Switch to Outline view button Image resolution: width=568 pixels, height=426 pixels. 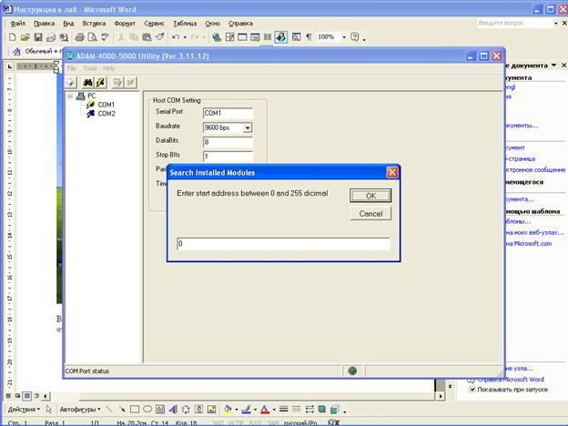(36, 396)
